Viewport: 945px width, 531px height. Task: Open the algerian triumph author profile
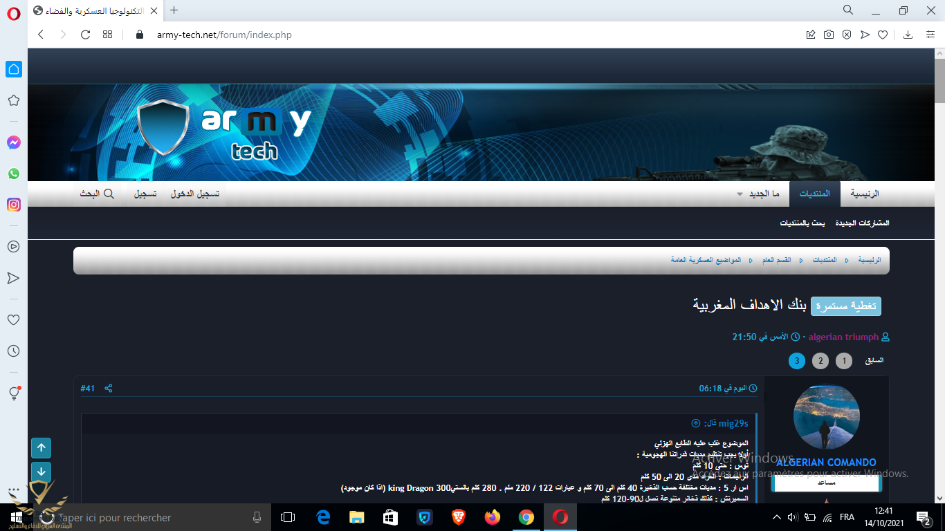843,337
